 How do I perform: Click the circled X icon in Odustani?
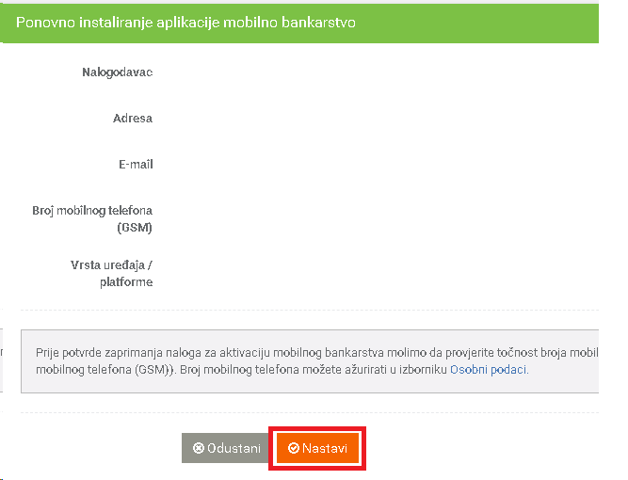point(199,448)
